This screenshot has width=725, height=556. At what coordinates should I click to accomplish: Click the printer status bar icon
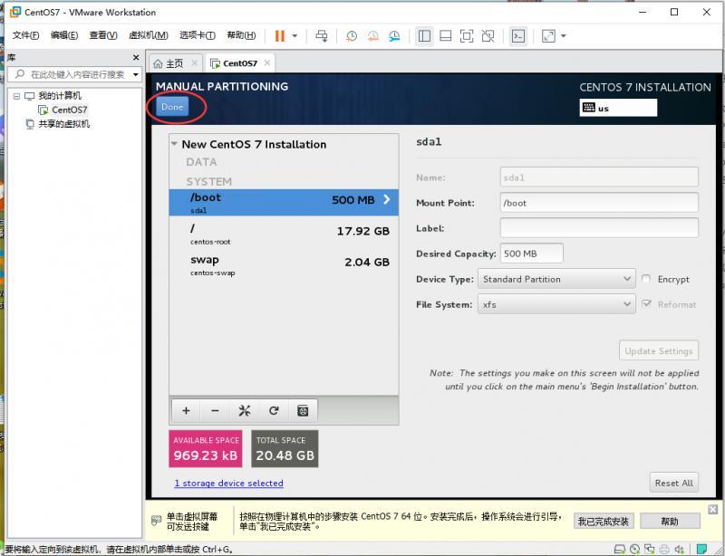(664, 549)
